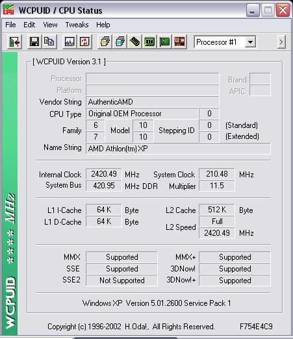Screen dimensions: 293x339
Task: Click the empty APIC field
Action: tap(260, 90)
